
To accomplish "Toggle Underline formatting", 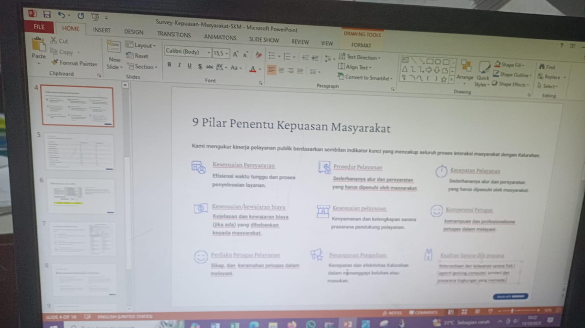I will tap(189, 66).
